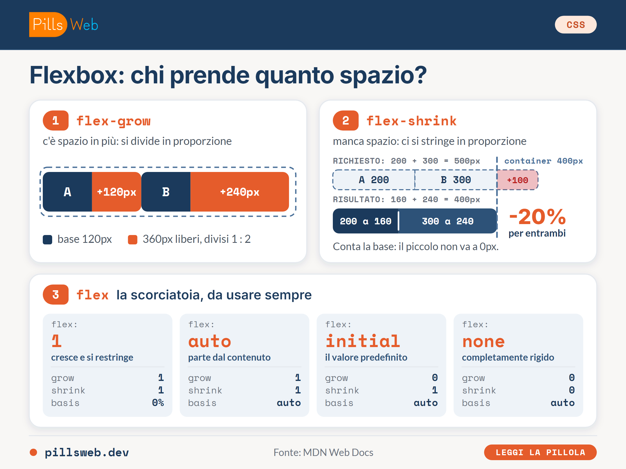Click the 'Flexbox: chi prende quanto spazio?' title
Image resolution: width=626 pixels, height=469 pixels.
point(228,75)
